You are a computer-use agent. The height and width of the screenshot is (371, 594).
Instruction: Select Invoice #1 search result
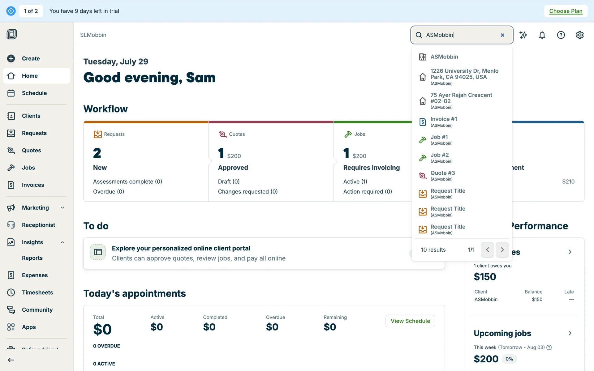coord(444,122)
